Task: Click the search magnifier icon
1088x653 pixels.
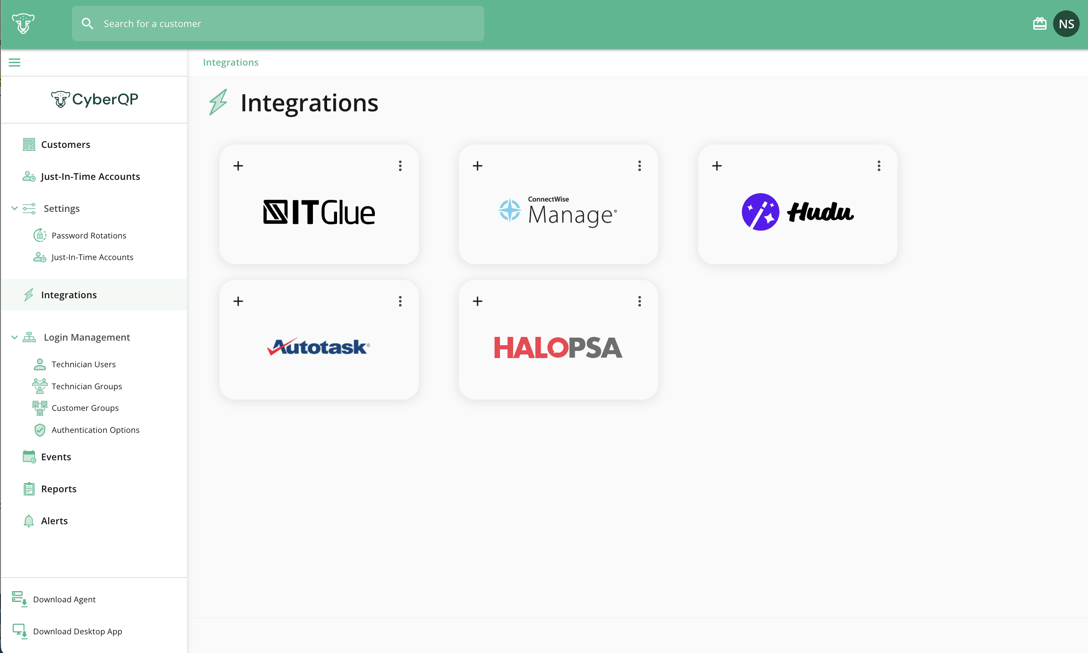Action: (x=88, y=23)
